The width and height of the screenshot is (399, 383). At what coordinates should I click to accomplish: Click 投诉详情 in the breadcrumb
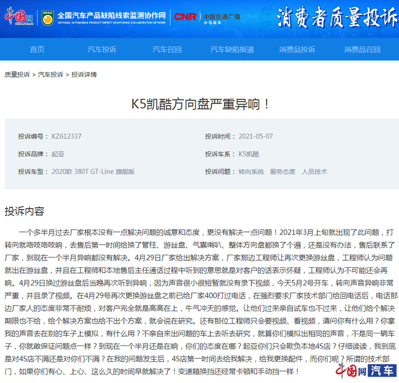click(84, 75)
